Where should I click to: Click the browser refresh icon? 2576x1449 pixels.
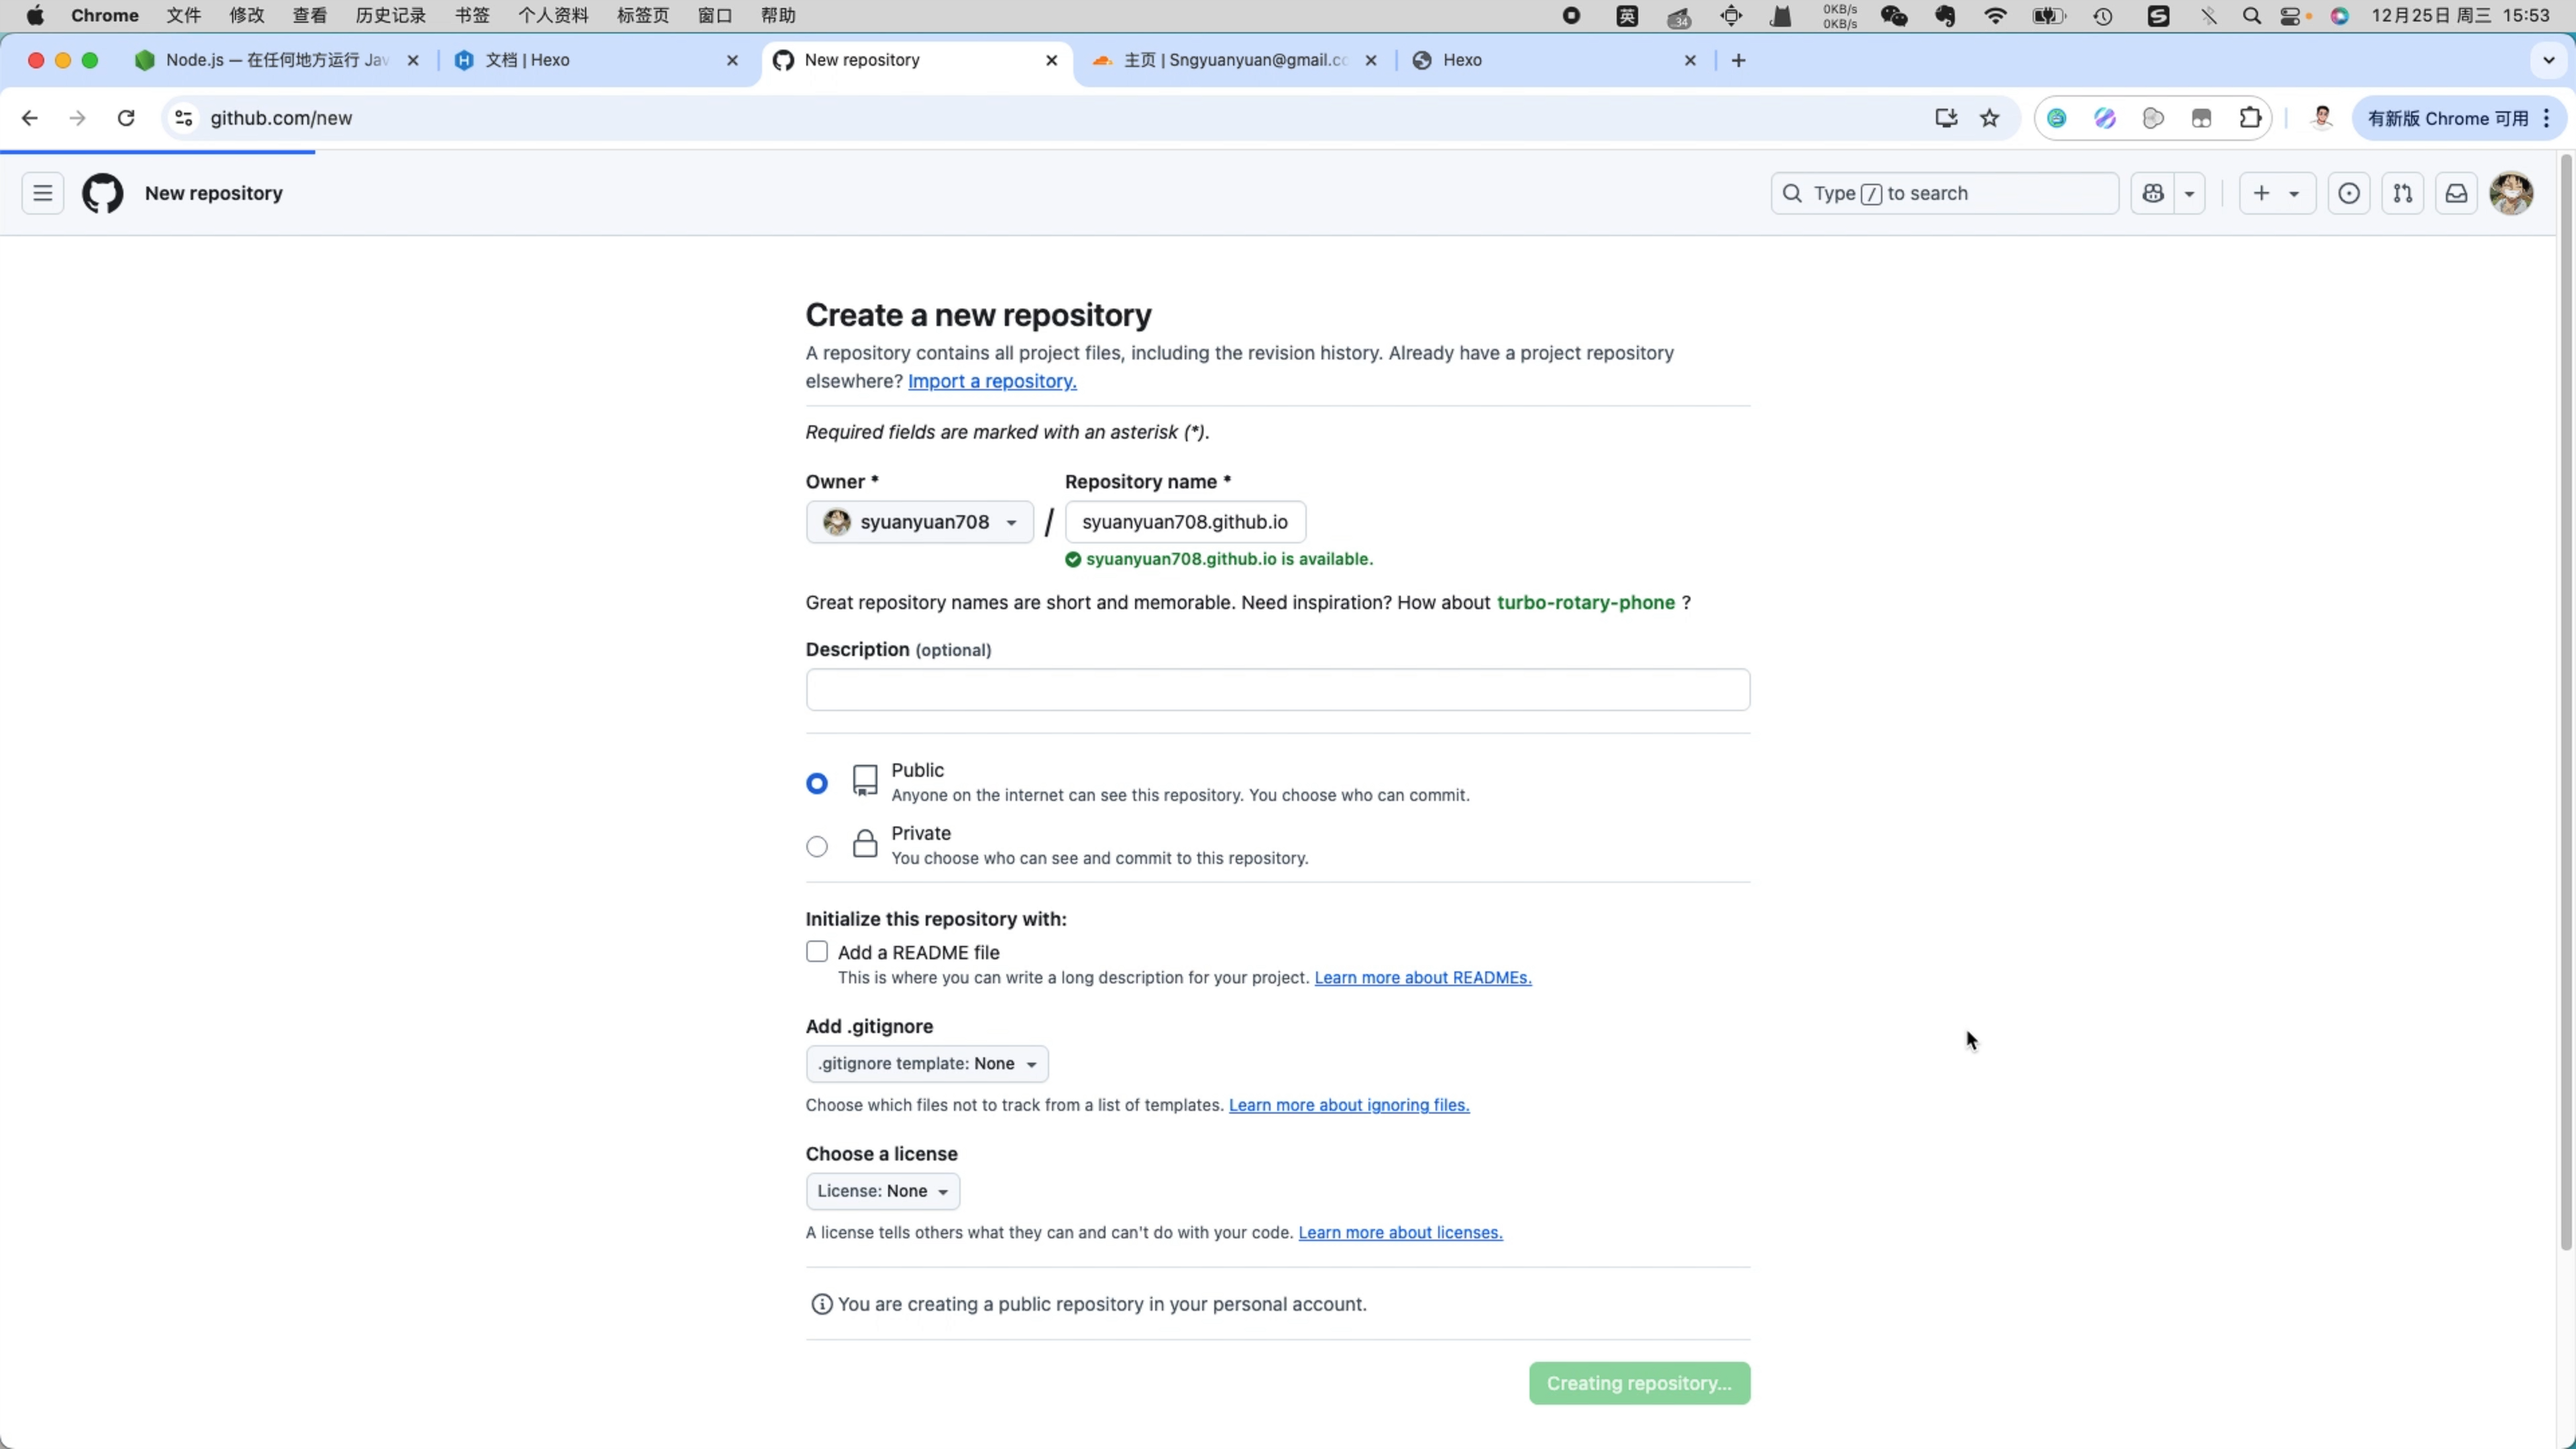[125, 117]
